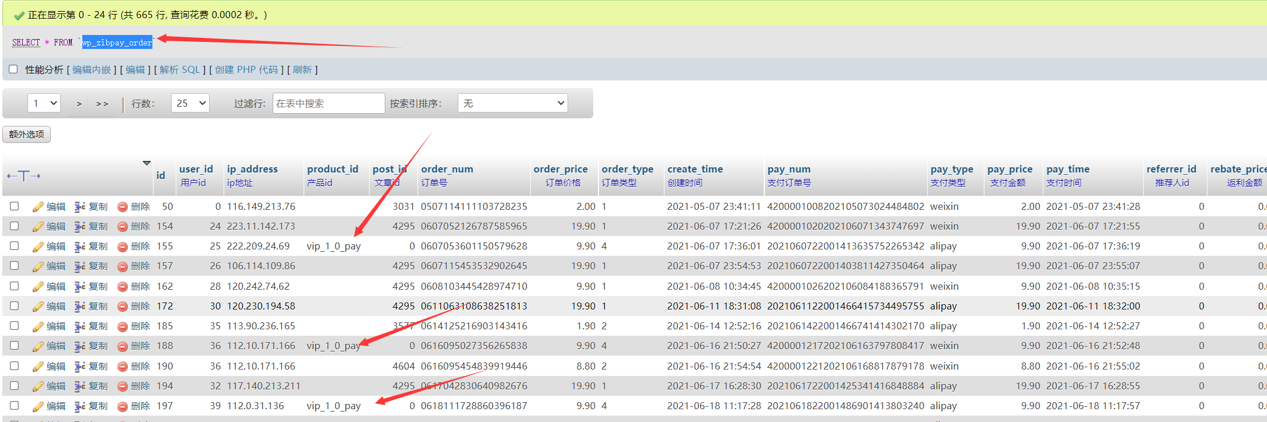Click the copy icon for row 188

pyautogui.click(x=80, y=346)
